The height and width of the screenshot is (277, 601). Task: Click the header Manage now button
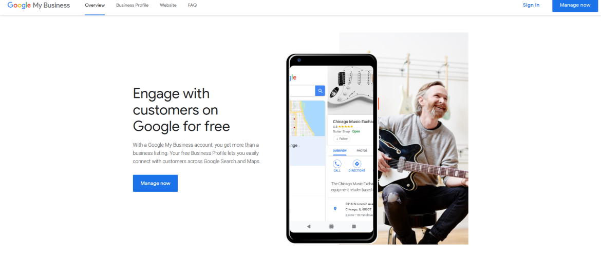pyautogui.click(x=575, y=5)
